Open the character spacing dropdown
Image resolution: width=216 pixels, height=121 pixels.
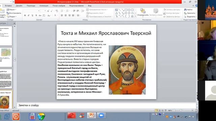point(44,15)
